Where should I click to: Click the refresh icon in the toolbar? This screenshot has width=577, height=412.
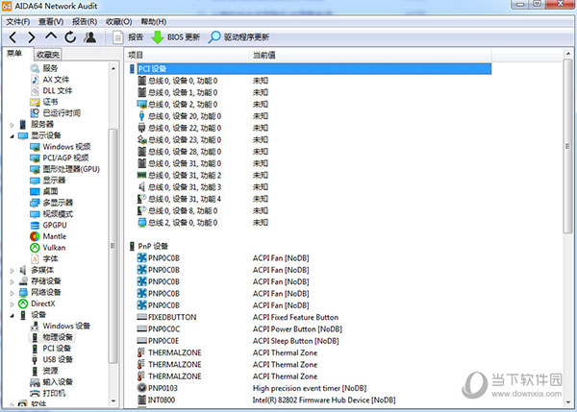tap(69, 36)
